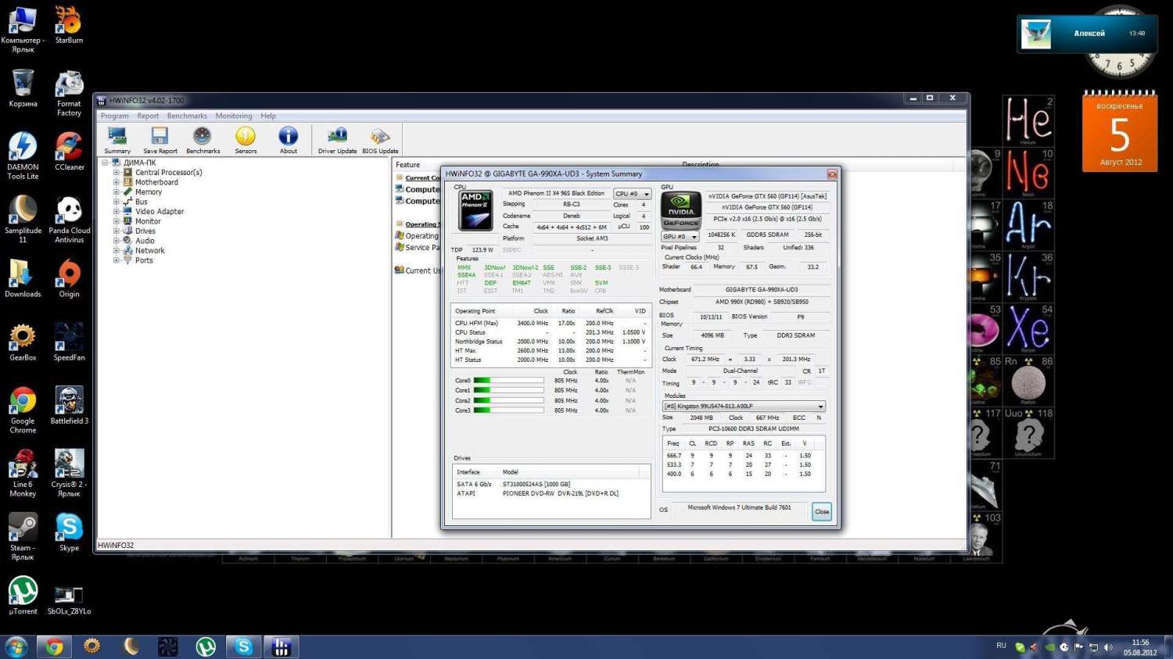The height and width of the screenshot is (659, 1173).
Task: Switch to Chrome on the taskbar
Action: point(54,646)
